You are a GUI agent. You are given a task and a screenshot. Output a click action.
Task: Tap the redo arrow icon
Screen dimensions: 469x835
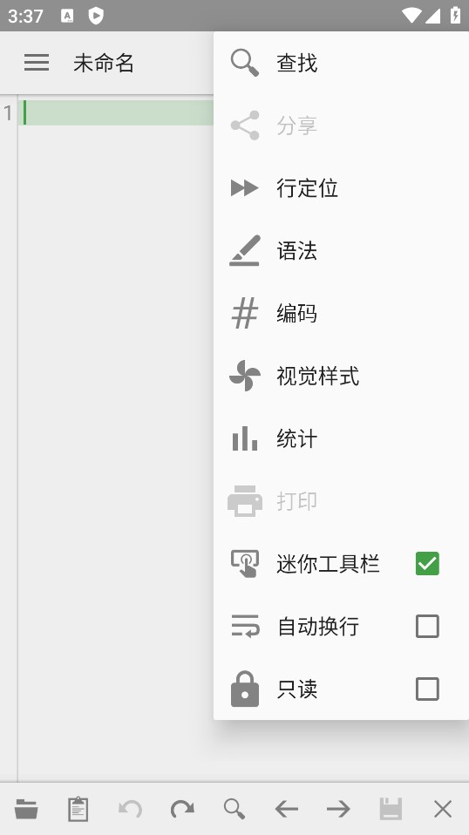(x=182, y=809)
